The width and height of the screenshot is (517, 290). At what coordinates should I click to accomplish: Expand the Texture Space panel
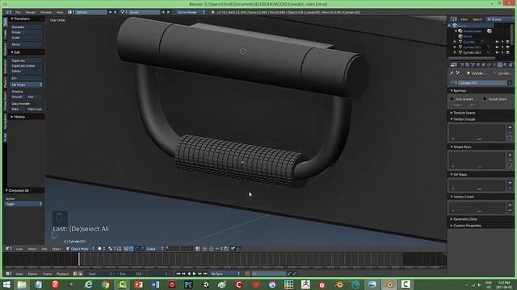pos(464,113)
